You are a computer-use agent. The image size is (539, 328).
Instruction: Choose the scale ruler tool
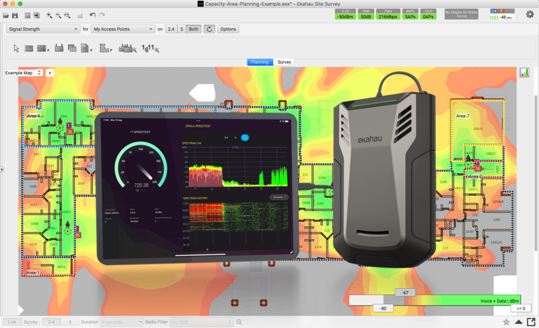coord(29,48)
